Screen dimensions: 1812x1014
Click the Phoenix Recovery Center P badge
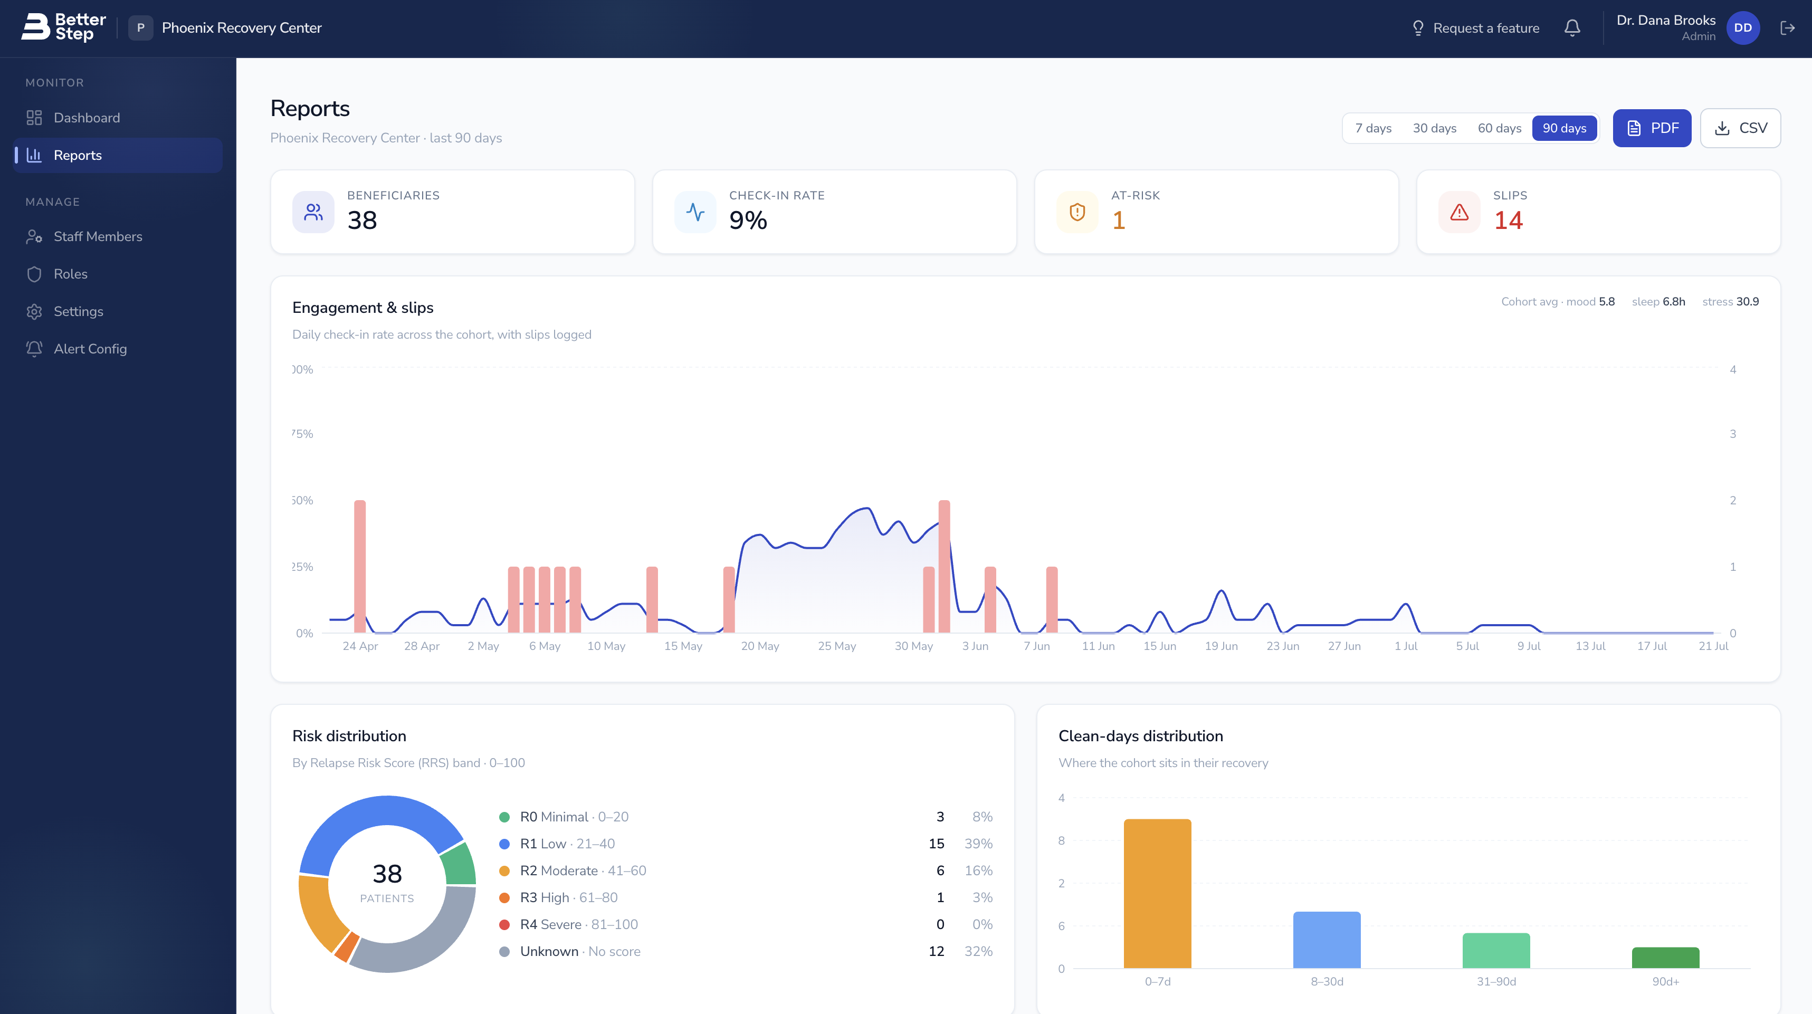point(141,28)
